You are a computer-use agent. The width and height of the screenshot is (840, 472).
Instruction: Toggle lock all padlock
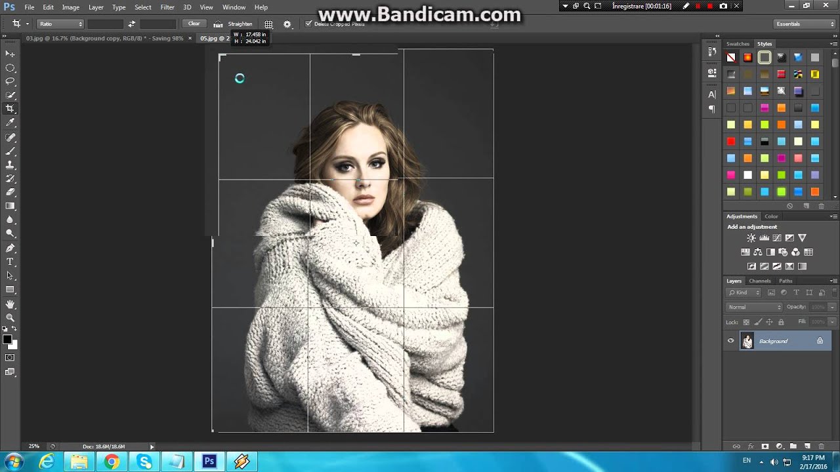pos(781,322)
